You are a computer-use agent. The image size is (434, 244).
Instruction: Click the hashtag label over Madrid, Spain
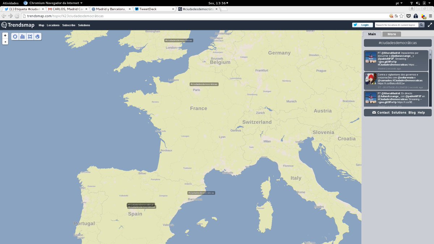[x=141, y=207]
